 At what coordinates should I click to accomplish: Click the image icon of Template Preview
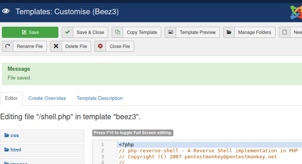pyautogui.click(x=170, y=32)
